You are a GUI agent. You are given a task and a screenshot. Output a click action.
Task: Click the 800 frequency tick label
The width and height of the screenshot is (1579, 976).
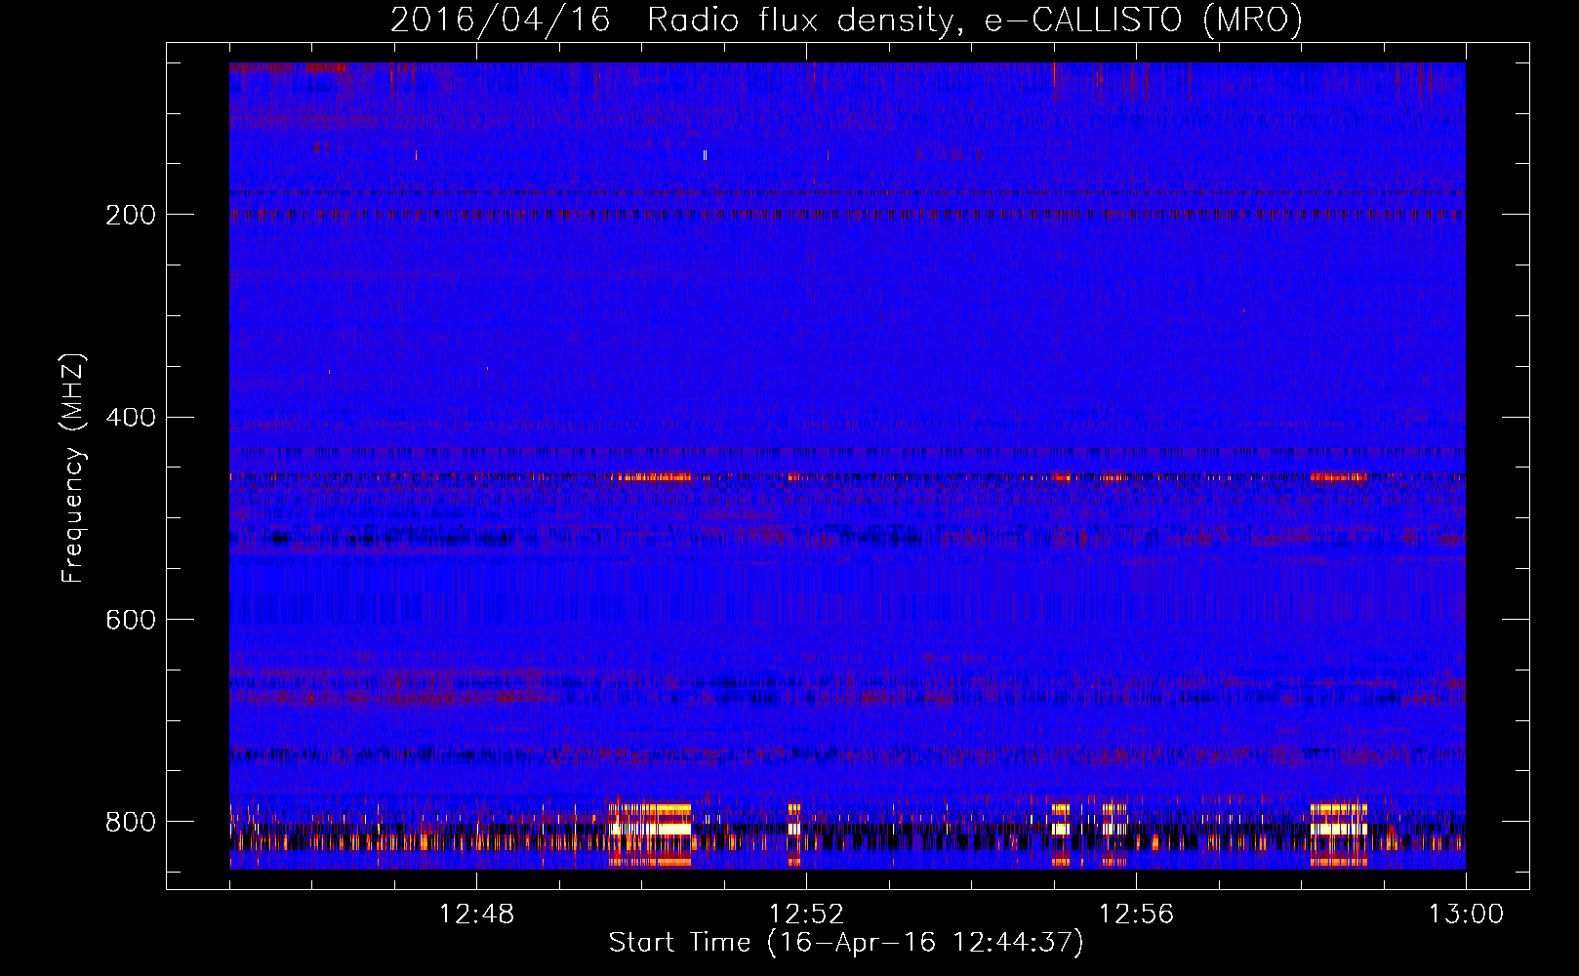tap(131, 823)
